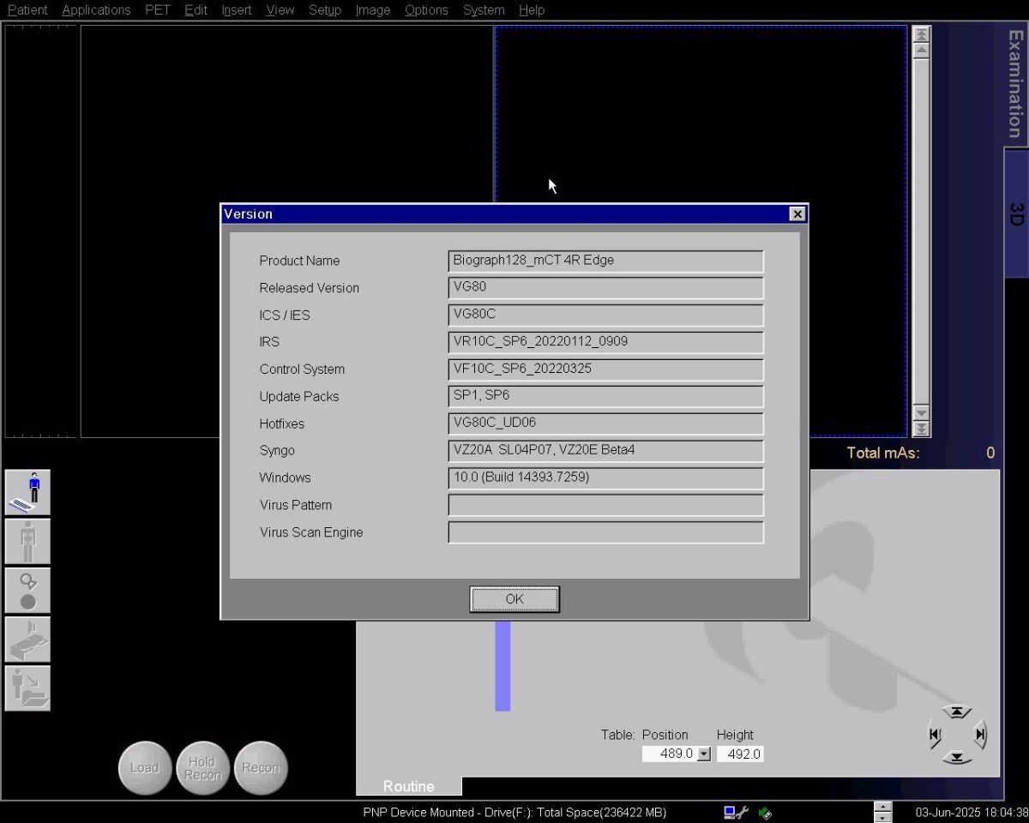Expand the table Position dropdown
This screenshot has width=1029, height=823.
[x=704, y=754]
